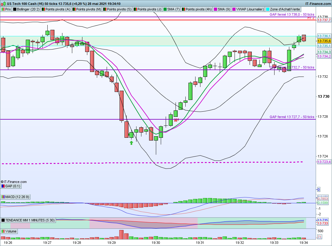Select the Points pivots (J) label
Screen dimensions: 332x246
(x=148, y=9)
